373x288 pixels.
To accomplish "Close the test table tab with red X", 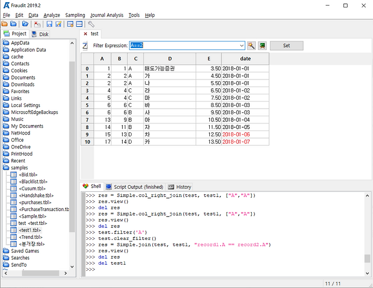I will tap(85, 34).
